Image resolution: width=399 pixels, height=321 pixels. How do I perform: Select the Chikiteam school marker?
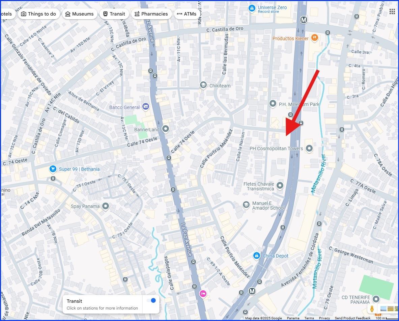(203, 85)
